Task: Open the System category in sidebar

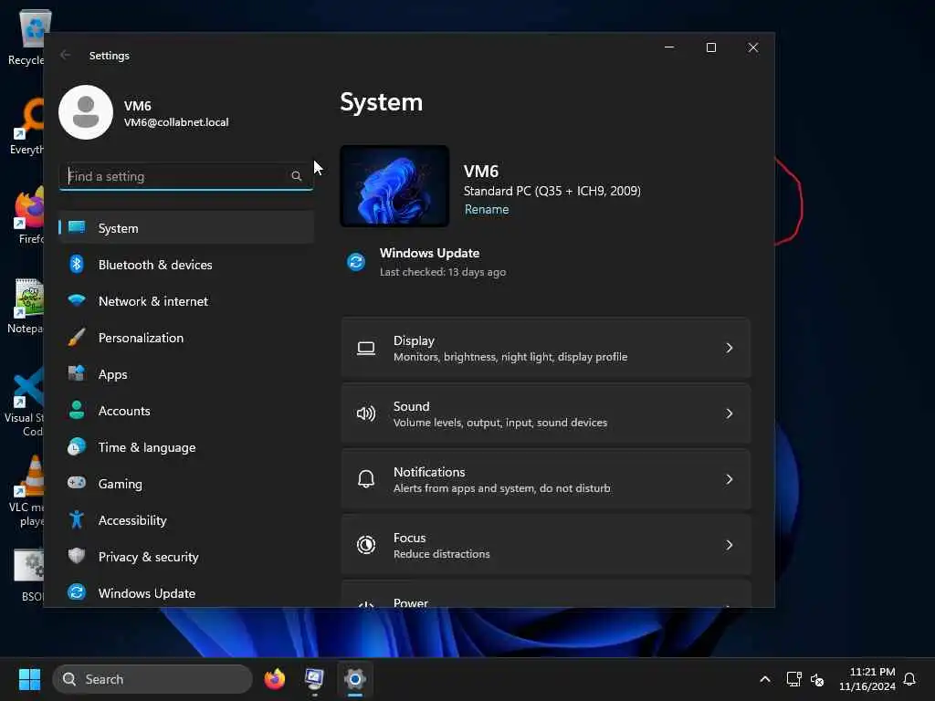Action: pos(186,227)
